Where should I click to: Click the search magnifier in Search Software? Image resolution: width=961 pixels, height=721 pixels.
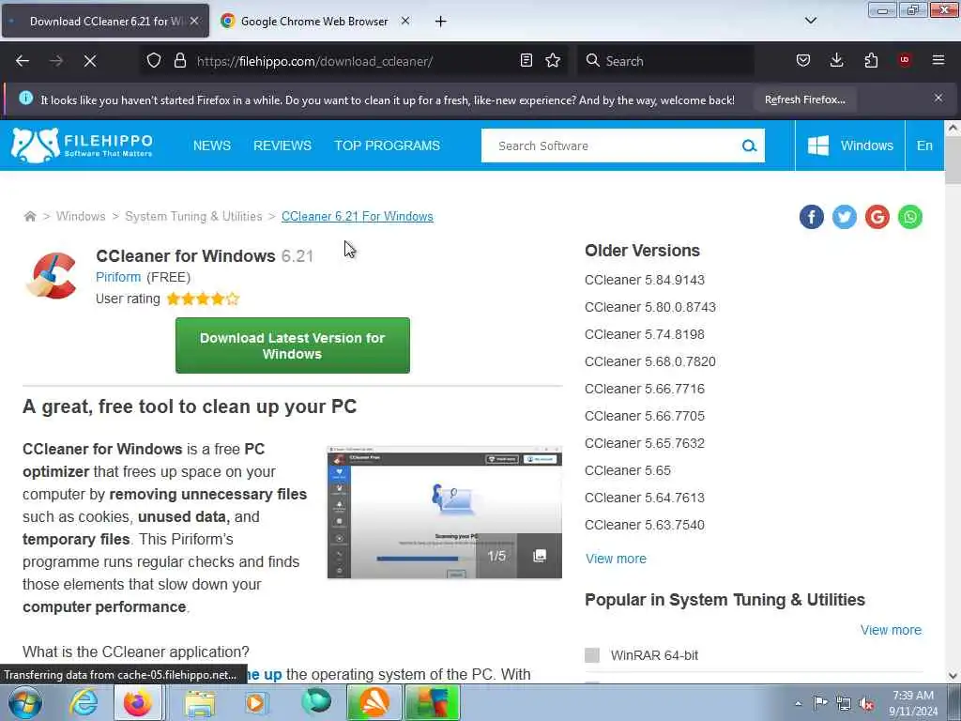click(749, 146)
